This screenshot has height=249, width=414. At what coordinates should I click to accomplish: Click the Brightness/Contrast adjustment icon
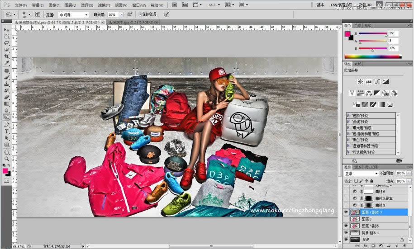click(x=360, y=81)
